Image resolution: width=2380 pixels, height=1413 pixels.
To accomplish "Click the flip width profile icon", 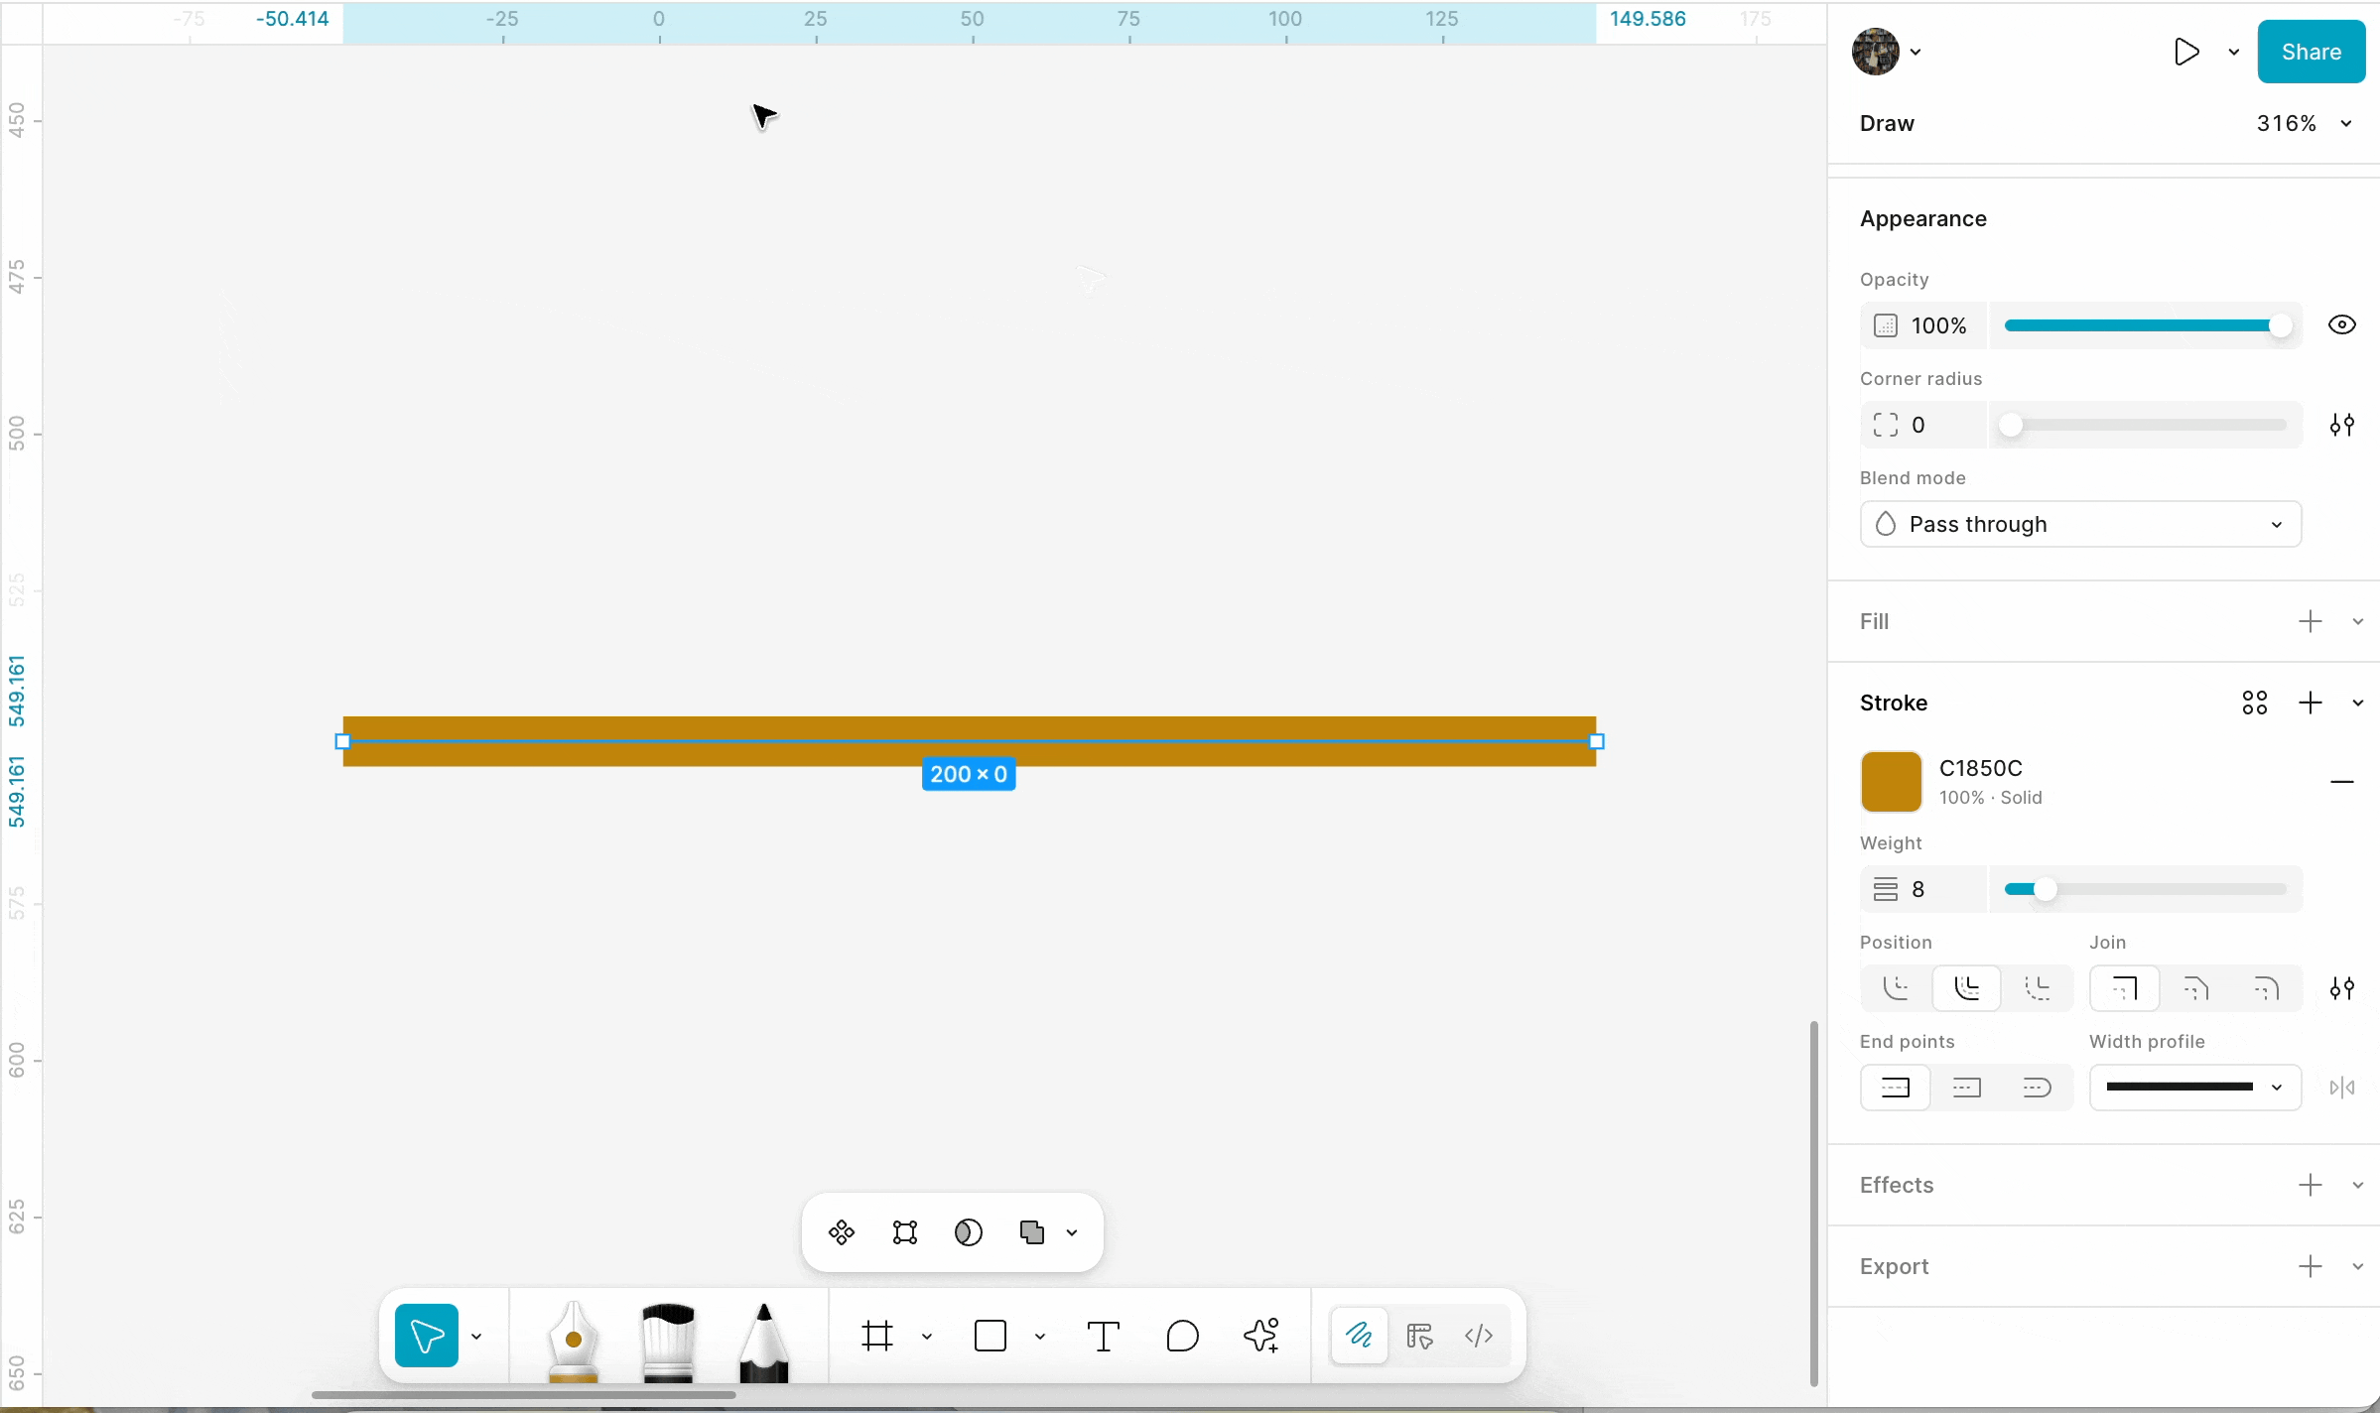I will click(2342, 1088).
